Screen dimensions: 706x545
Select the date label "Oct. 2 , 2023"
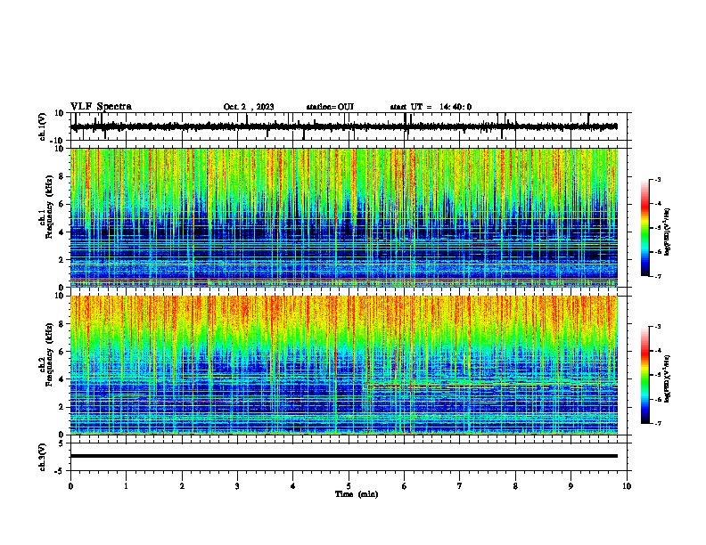point(249,107)
